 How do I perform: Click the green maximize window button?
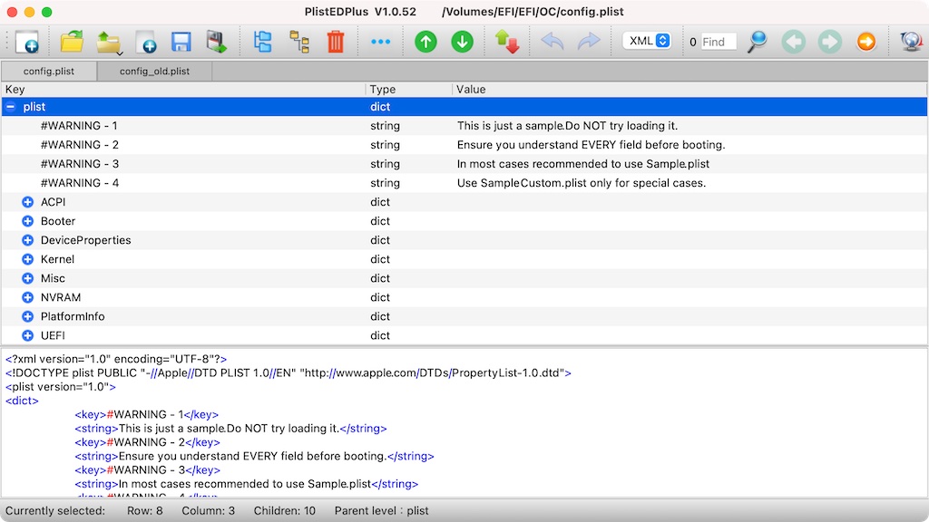click(47, 12)
